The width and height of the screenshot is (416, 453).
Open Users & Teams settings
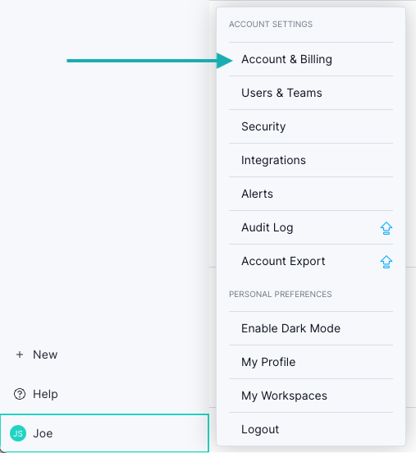coord(311,93)
